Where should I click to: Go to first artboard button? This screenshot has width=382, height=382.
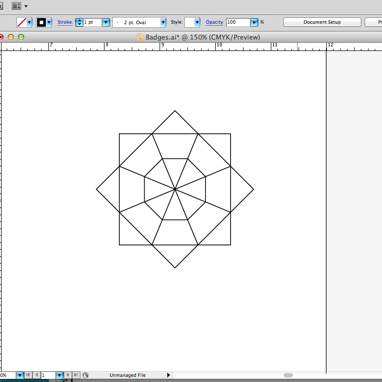(28, 375)
